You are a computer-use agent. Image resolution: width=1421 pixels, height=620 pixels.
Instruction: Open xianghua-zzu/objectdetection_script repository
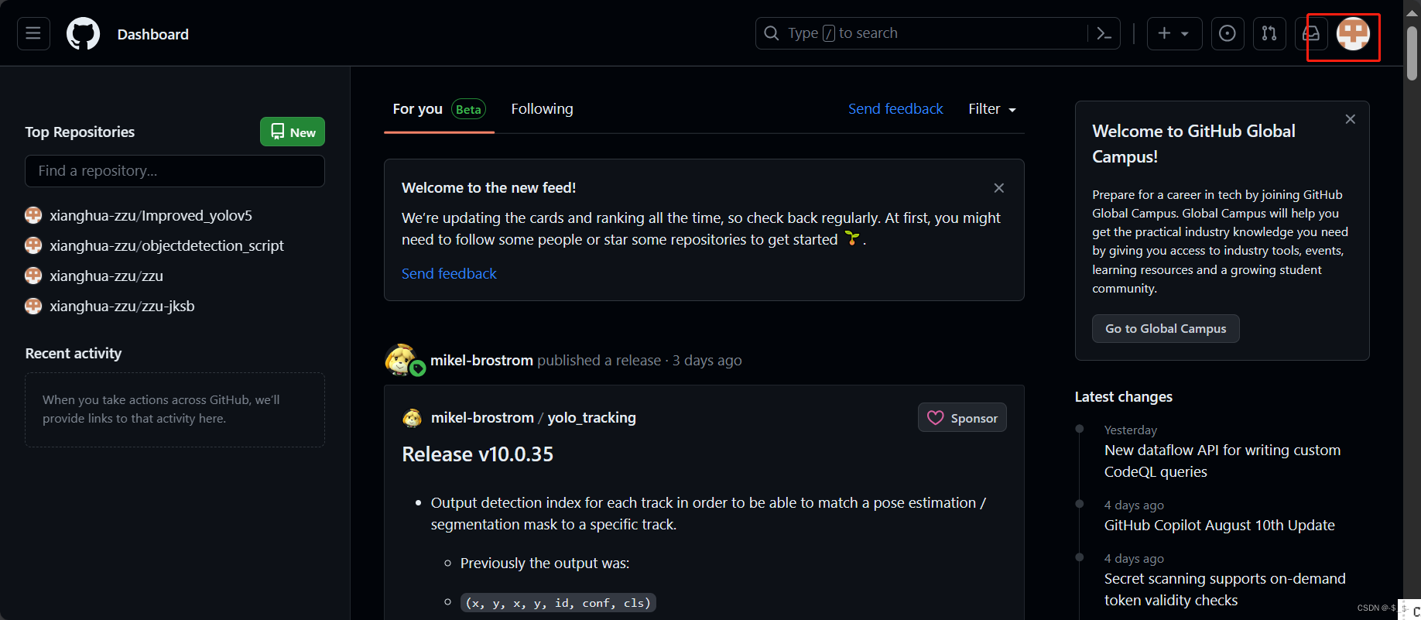point(166,245)
